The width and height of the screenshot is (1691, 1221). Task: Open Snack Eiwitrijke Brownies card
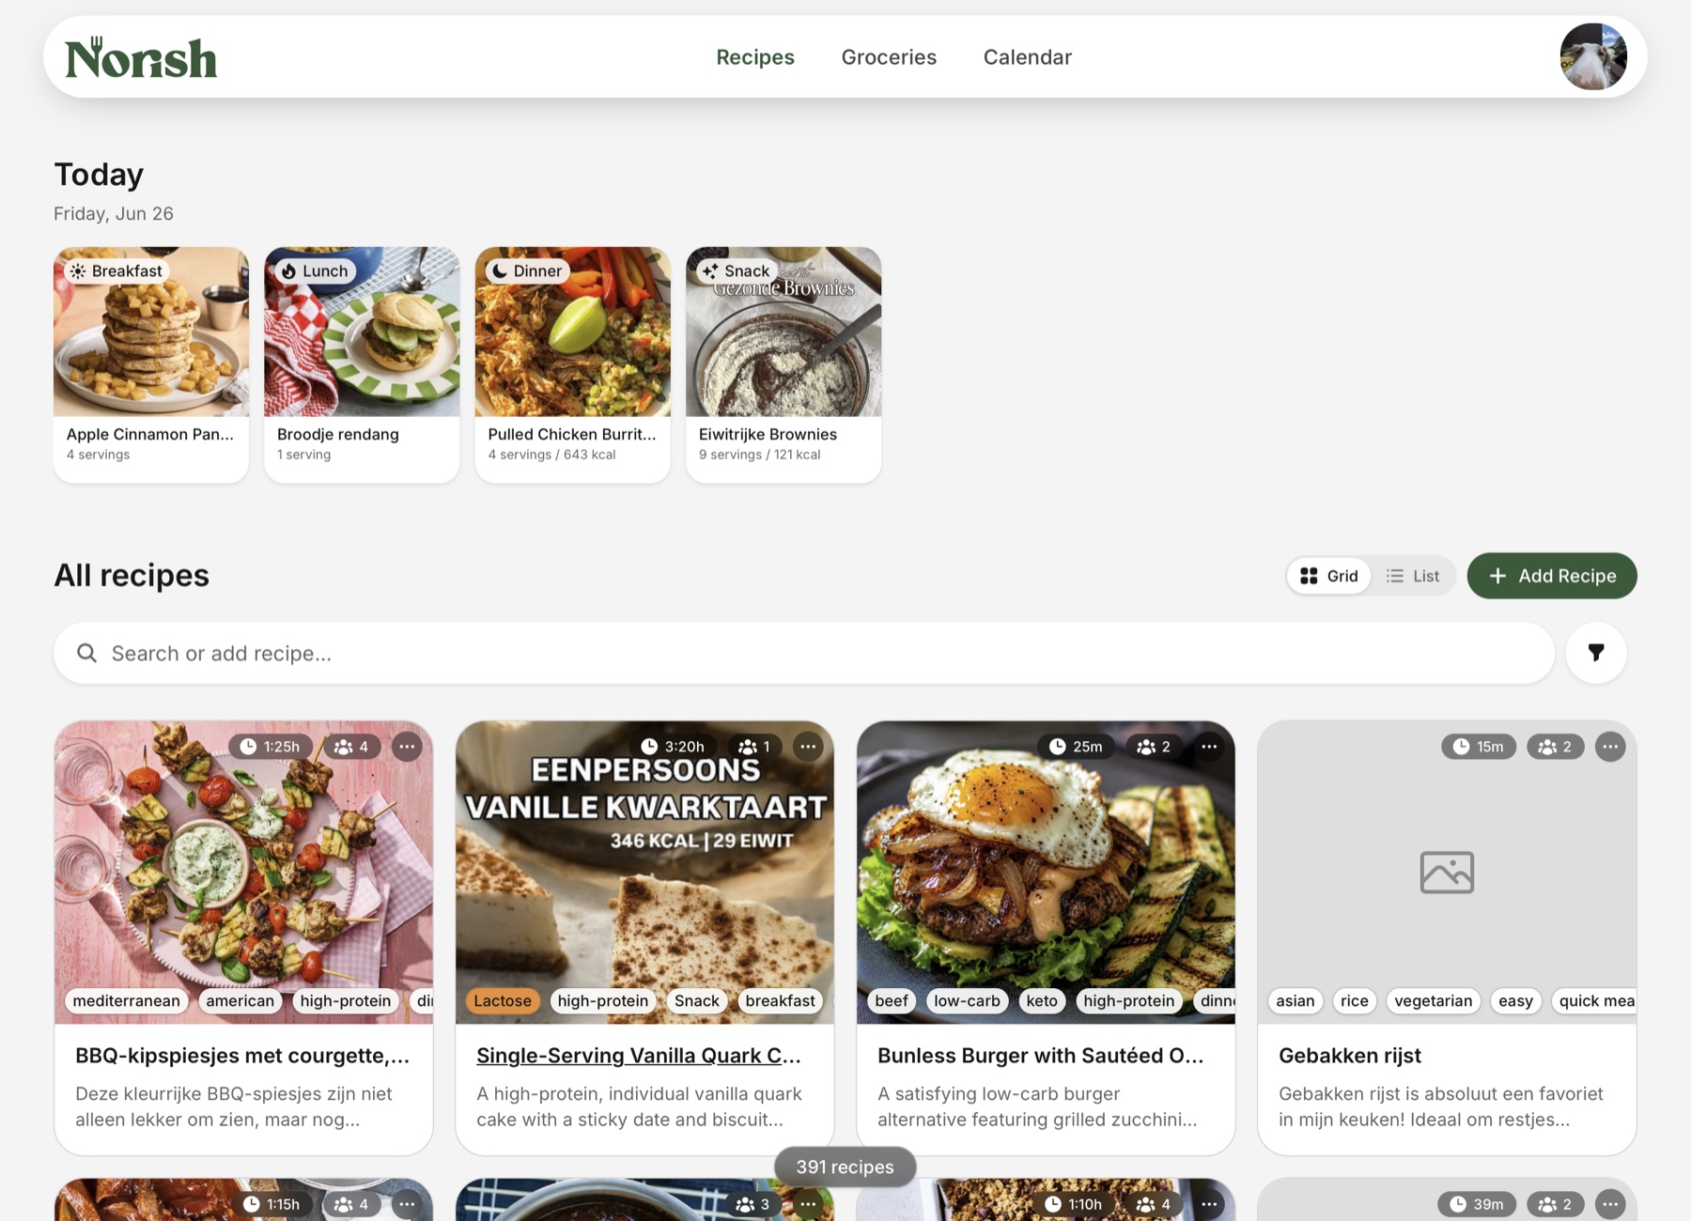783,364
